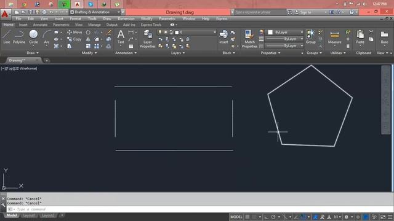Click the Insert block icon
Screen dimensions: 394x221
[x=223, y=37]
